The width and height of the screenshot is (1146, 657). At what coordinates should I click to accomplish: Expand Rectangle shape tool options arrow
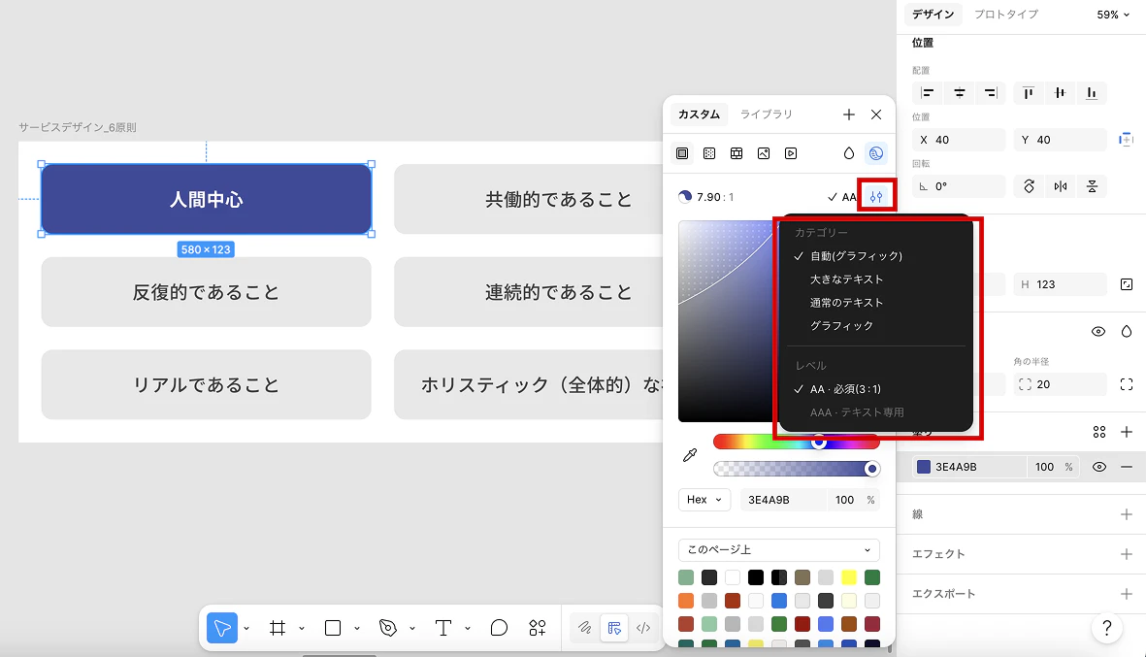click(357, 629)
